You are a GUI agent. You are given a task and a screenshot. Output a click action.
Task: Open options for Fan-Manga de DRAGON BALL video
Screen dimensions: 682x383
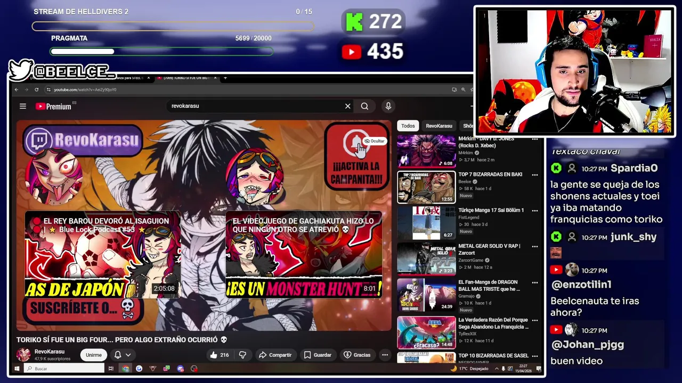point(535,283)
